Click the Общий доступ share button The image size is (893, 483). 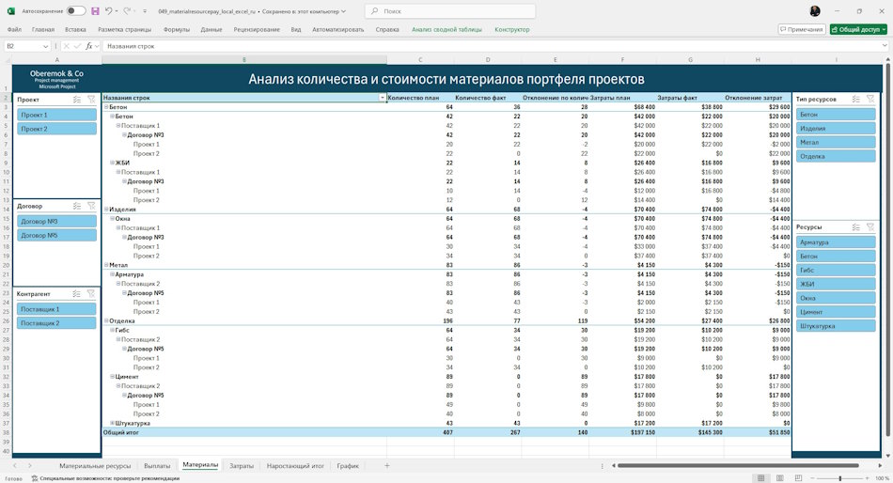pyautogui.click(x=858, y=29)
